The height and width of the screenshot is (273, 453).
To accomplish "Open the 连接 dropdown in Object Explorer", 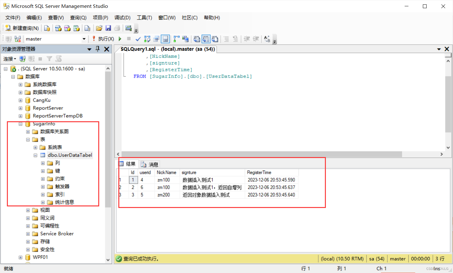I will pyautogui.click(x=10, y=59).
